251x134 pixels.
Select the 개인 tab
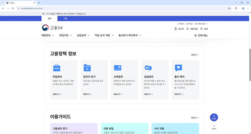49,18
